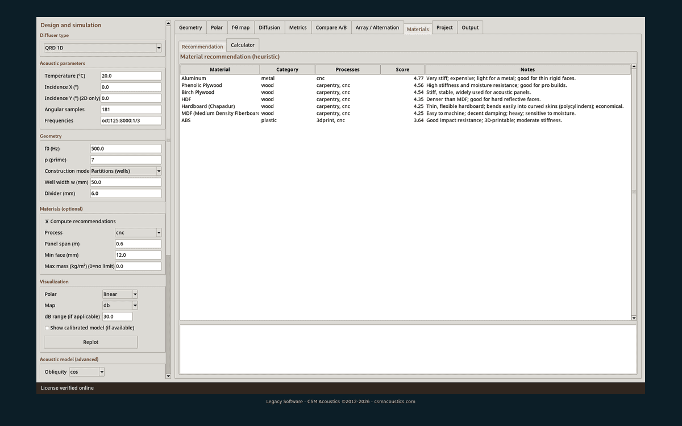
Task: Open the Construction mode dropdown
Action: 126,171
